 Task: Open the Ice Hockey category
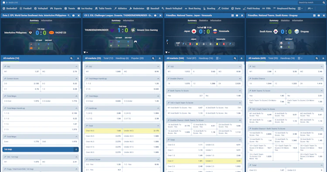(x=85, y=9)
